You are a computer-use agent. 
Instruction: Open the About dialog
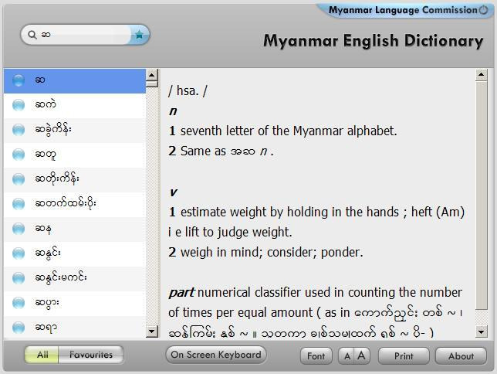461,356
